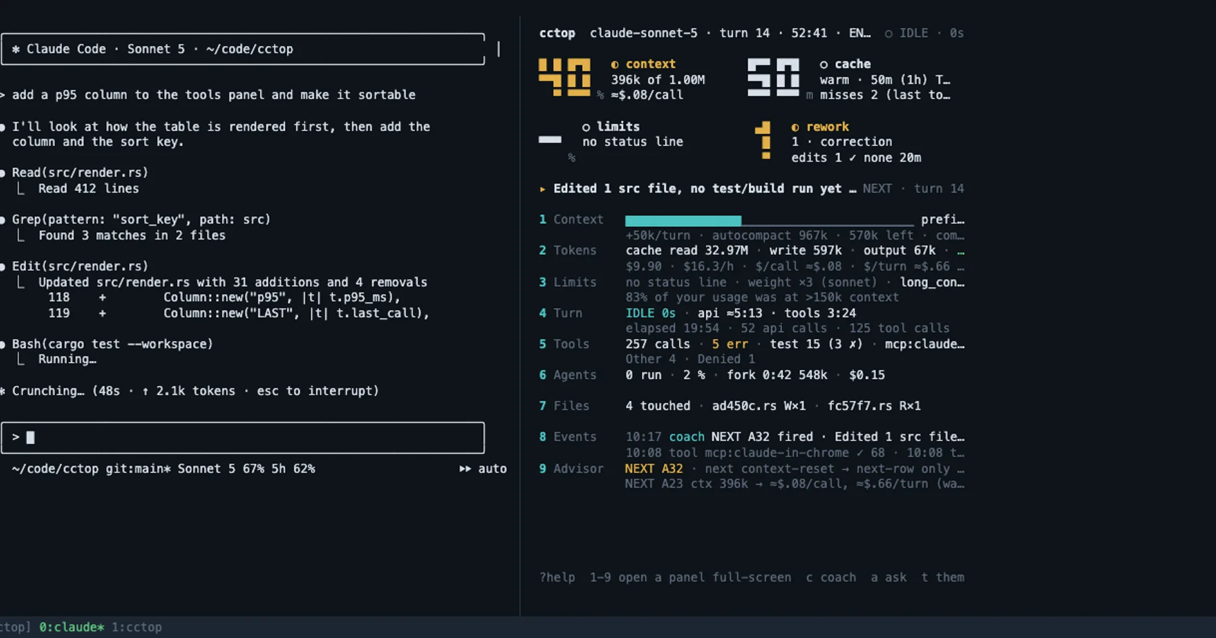Click '1-9 open a panel full-screen' hint
Viewport: 1216px width, 638px height.
click(x=691, y=577)
